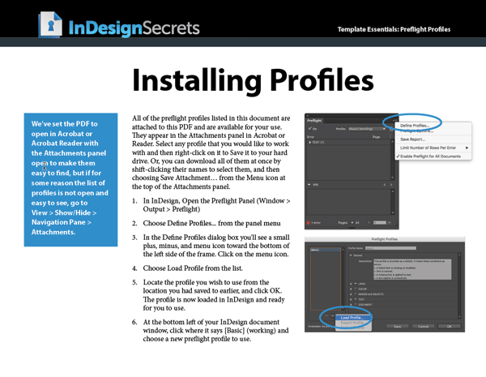
Task: Open Limit Number of Rows Per Error submenu
Action: click(433, 148)
